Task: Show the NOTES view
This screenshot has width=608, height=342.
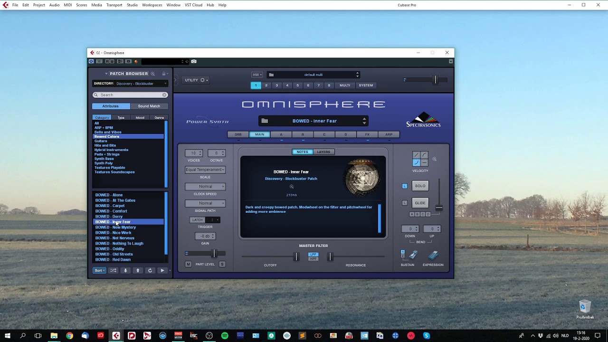Action: 303,152
